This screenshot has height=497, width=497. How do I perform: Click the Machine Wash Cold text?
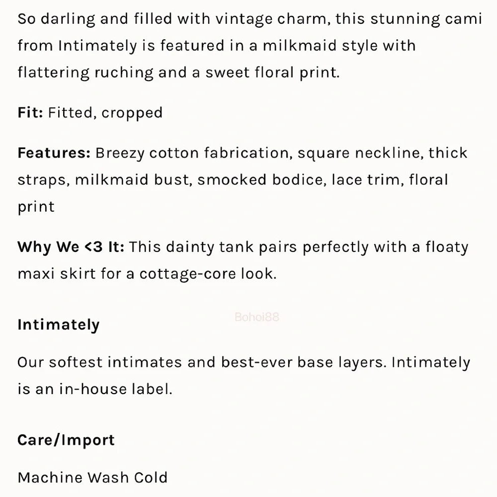tap(92, 478)
